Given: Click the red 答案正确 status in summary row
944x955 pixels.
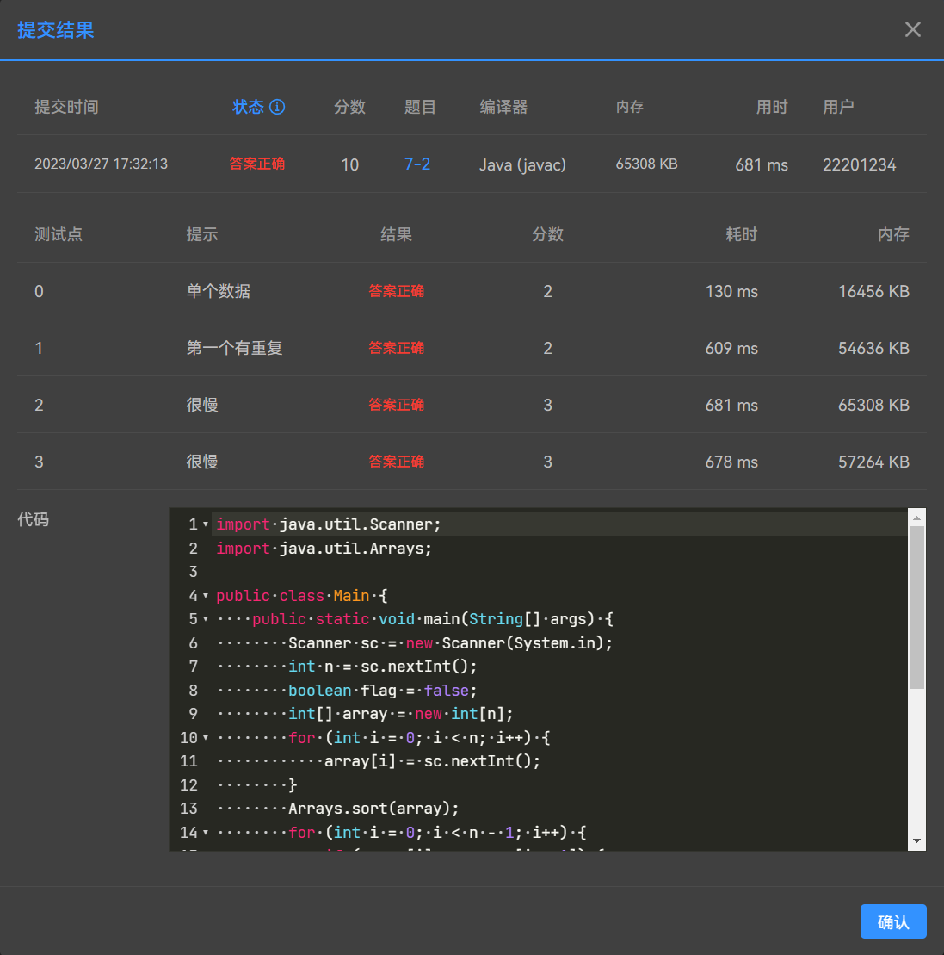Looking at the screenshot, I should click(256, 164).
